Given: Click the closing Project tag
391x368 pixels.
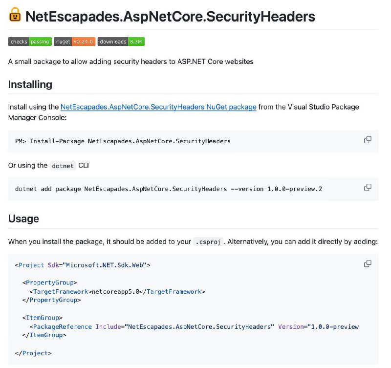Looking at the screenshot, I should [x=33, y=353].
